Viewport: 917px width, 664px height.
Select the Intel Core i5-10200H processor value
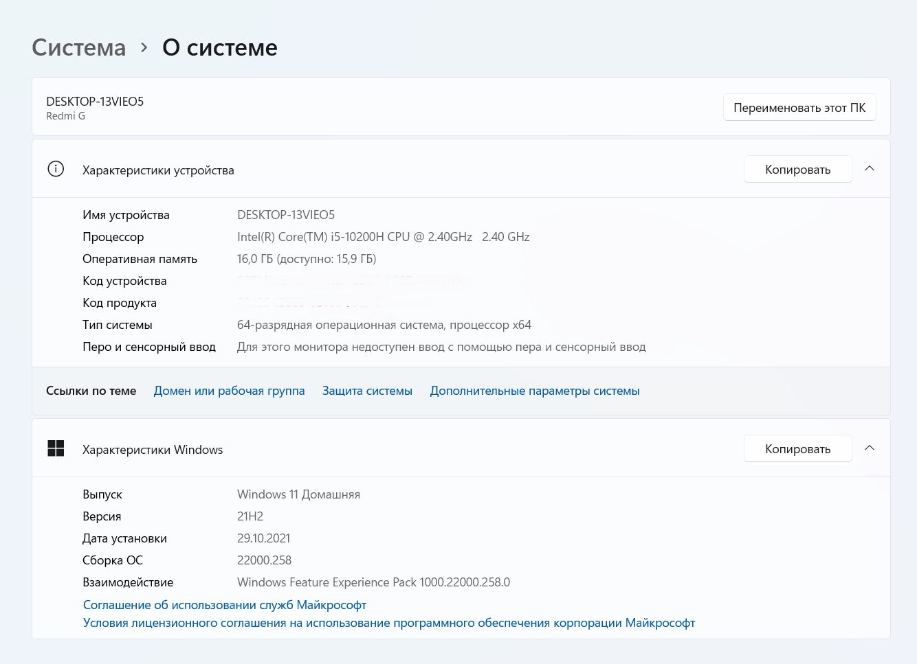pos(384,237)
